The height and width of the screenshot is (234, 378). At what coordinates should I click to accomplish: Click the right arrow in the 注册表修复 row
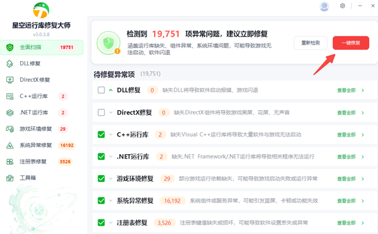[363, 223]
